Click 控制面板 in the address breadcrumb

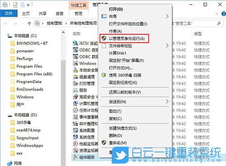click(x=54, y=24)
